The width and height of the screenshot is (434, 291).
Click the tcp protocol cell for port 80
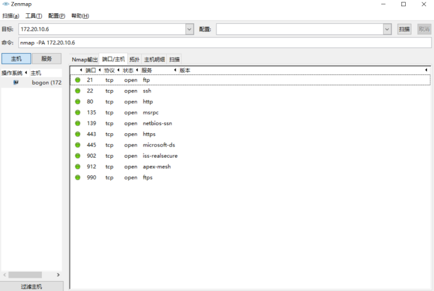click(109, 102)
